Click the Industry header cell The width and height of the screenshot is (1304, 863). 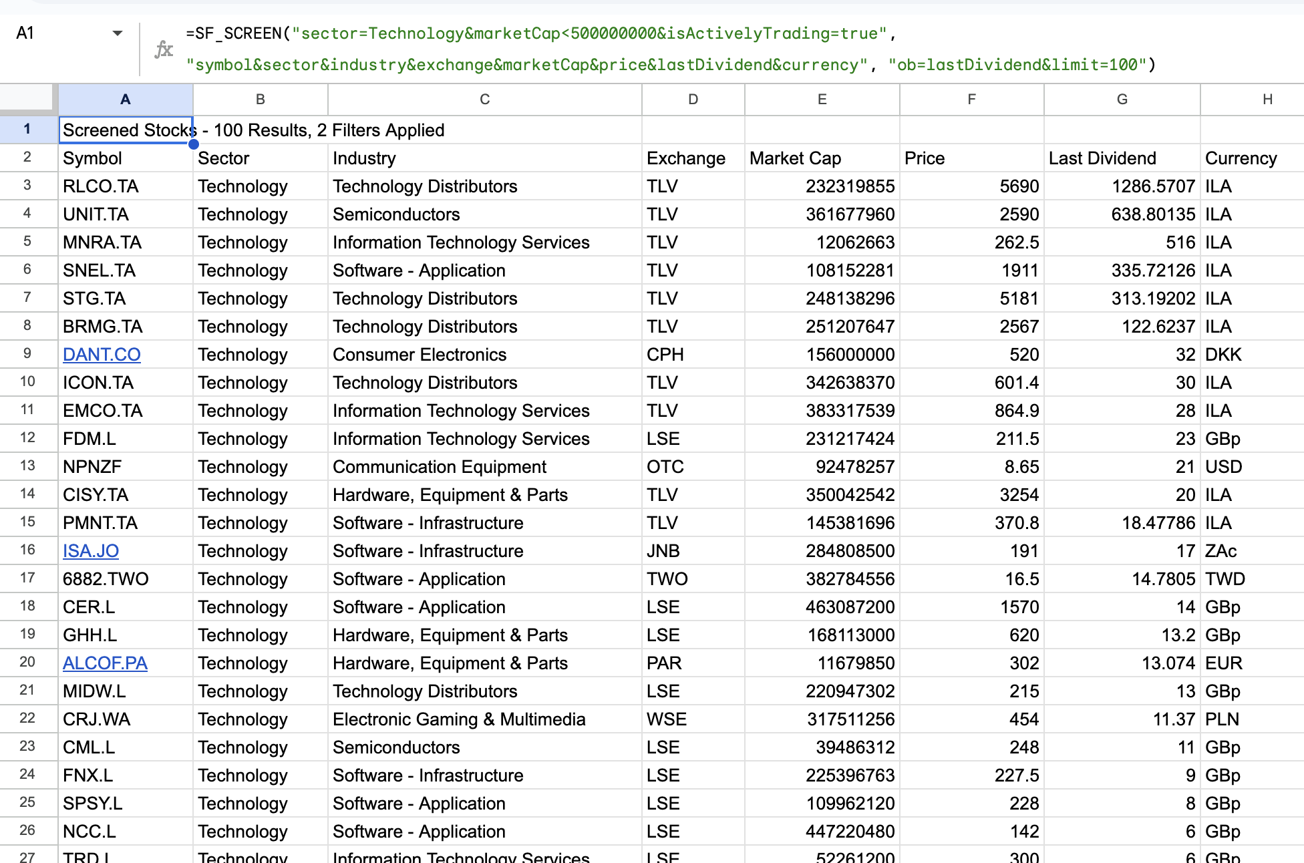click(x=485, y=158)
